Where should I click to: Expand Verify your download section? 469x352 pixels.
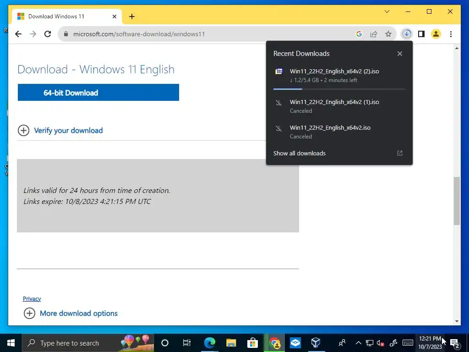(60, 131)
